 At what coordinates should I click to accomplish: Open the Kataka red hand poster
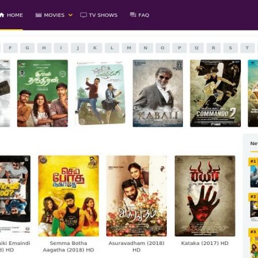click(x=205, y=196)
